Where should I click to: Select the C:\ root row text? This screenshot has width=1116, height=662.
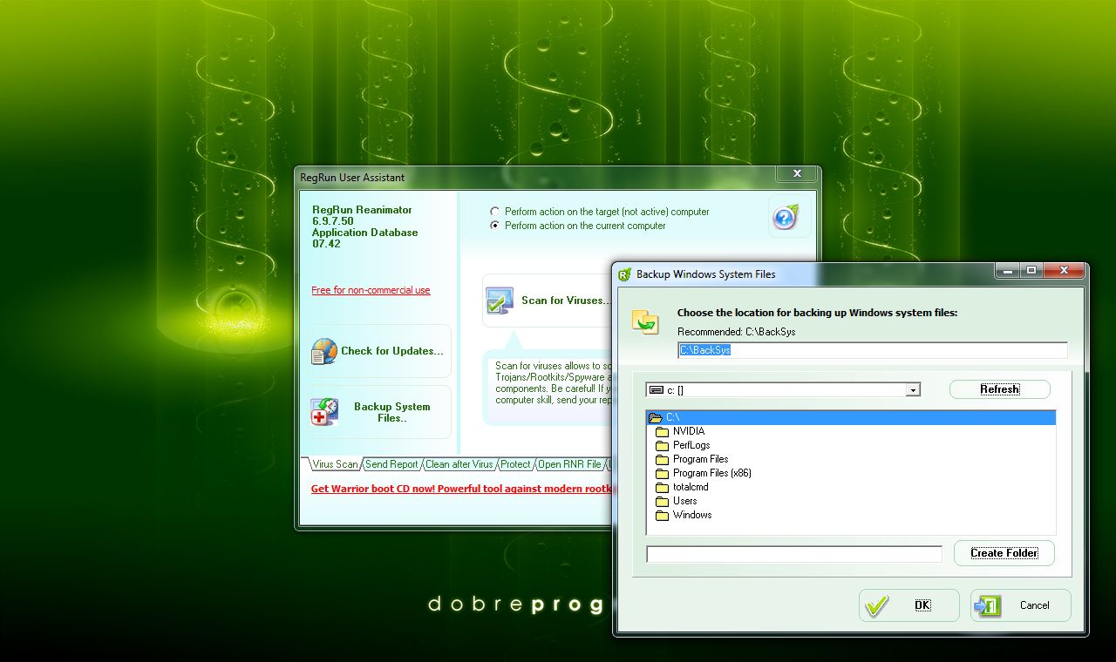point(672,417)
